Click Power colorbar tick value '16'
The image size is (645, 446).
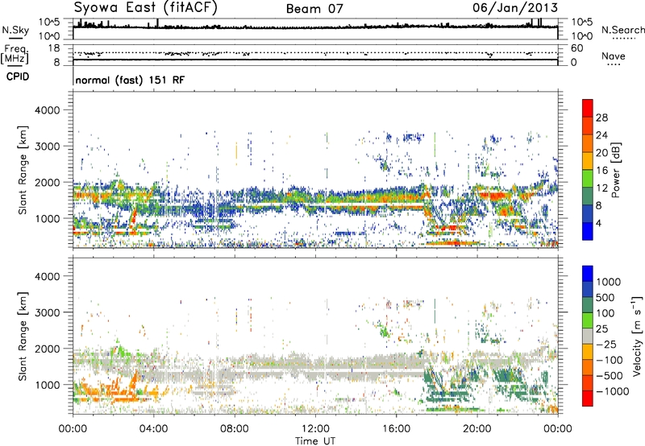click(601, 171)
